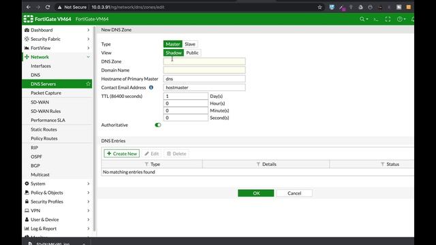Click the Contact Email info icon

(151, 87)
